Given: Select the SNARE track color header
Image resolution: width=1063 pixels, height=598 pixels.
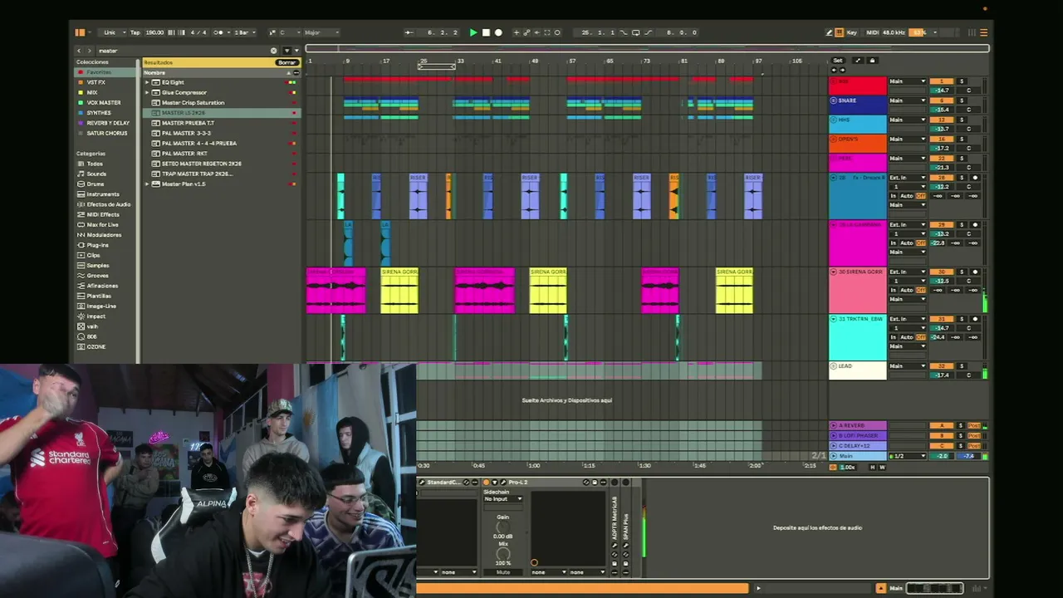Looking at the screenshot, I should pos(858,105).
